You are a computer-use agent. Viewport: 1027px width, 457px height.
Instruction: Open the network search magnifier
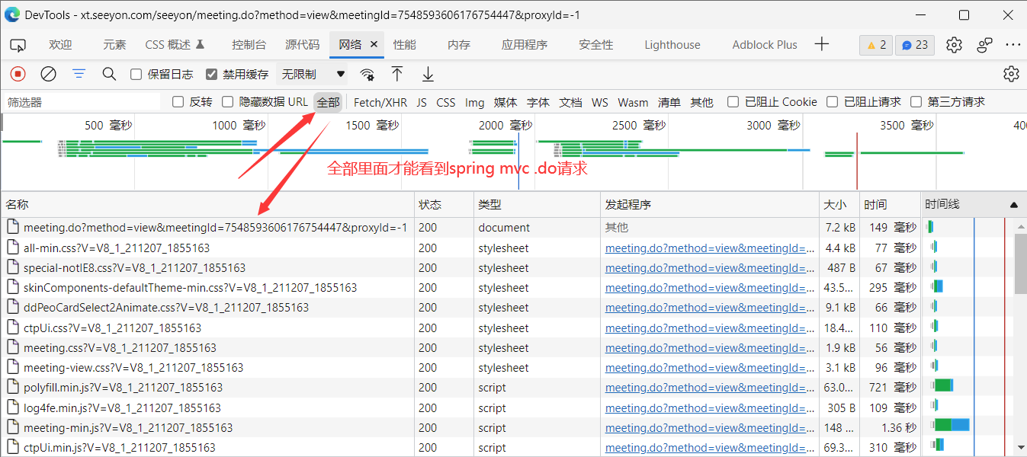coord(109,74)
